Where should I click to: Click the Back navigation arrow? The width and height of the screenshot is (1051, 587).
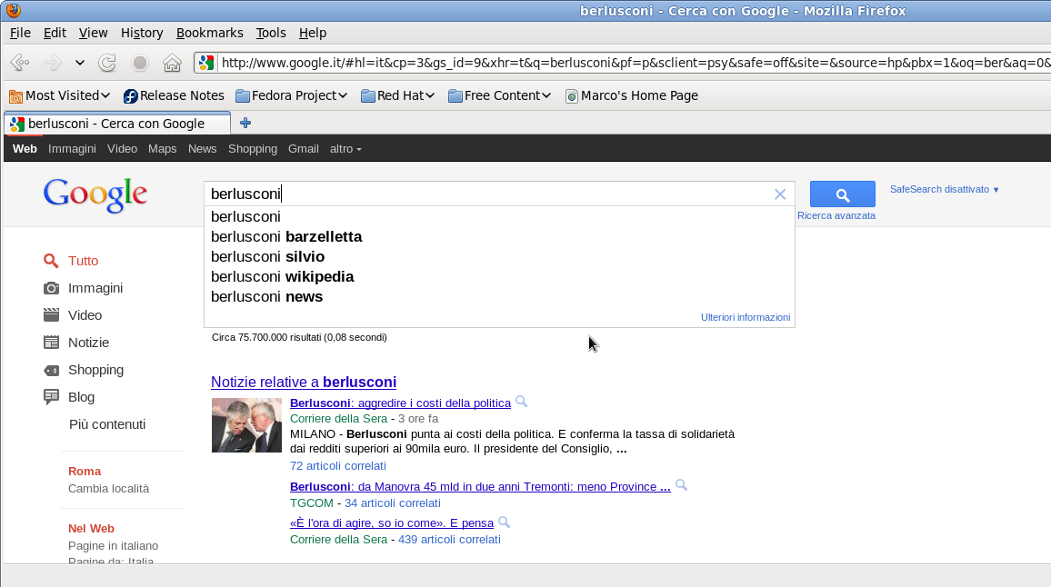20,63
